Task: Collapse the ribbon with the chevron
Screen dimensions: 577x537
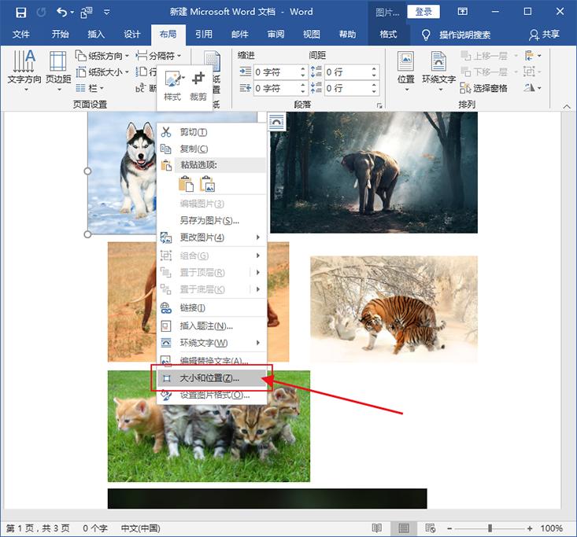Action: point(567,106)
